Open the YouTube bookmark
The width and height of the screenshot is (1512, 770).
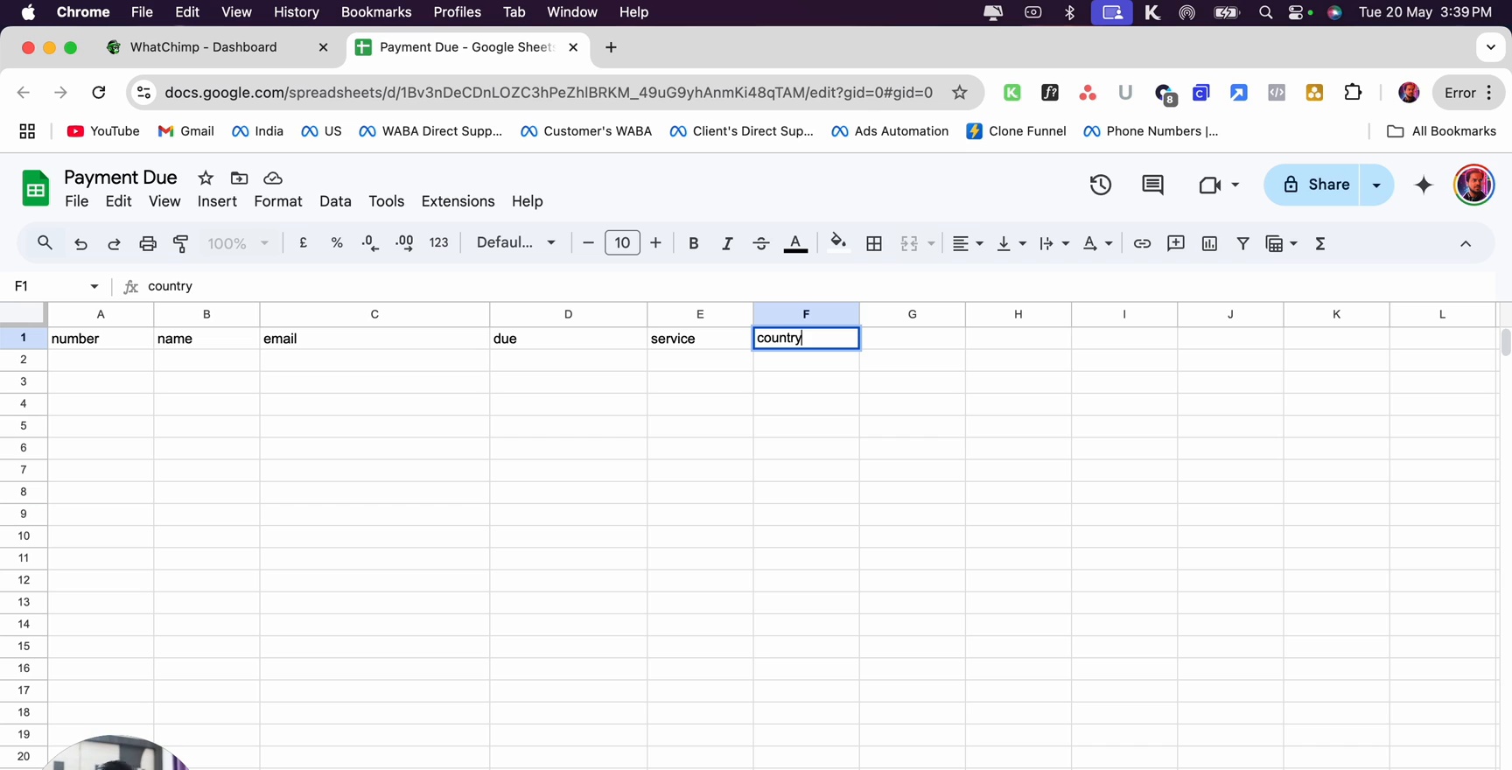(103, 131)
